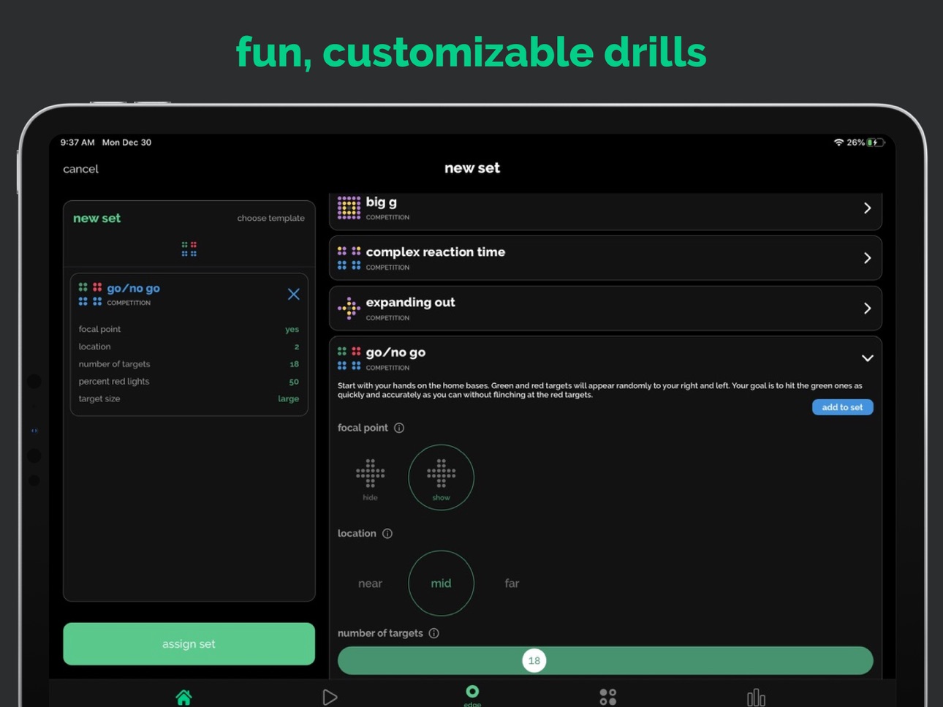Click the assign set button

point(189,644)
